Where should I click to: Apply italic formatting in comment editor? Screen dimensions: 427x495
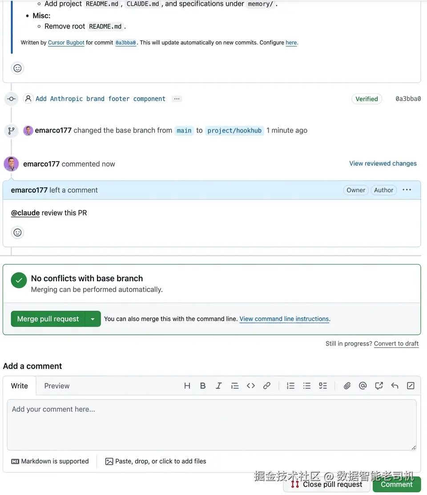[219, 386]
